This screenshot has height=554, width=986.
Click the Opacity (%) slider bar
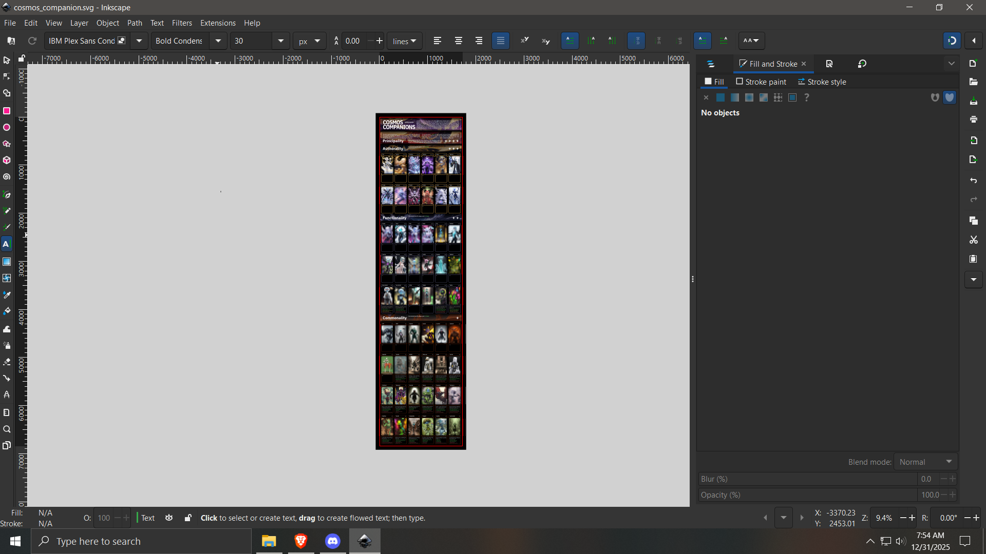[x=807, y=494]
